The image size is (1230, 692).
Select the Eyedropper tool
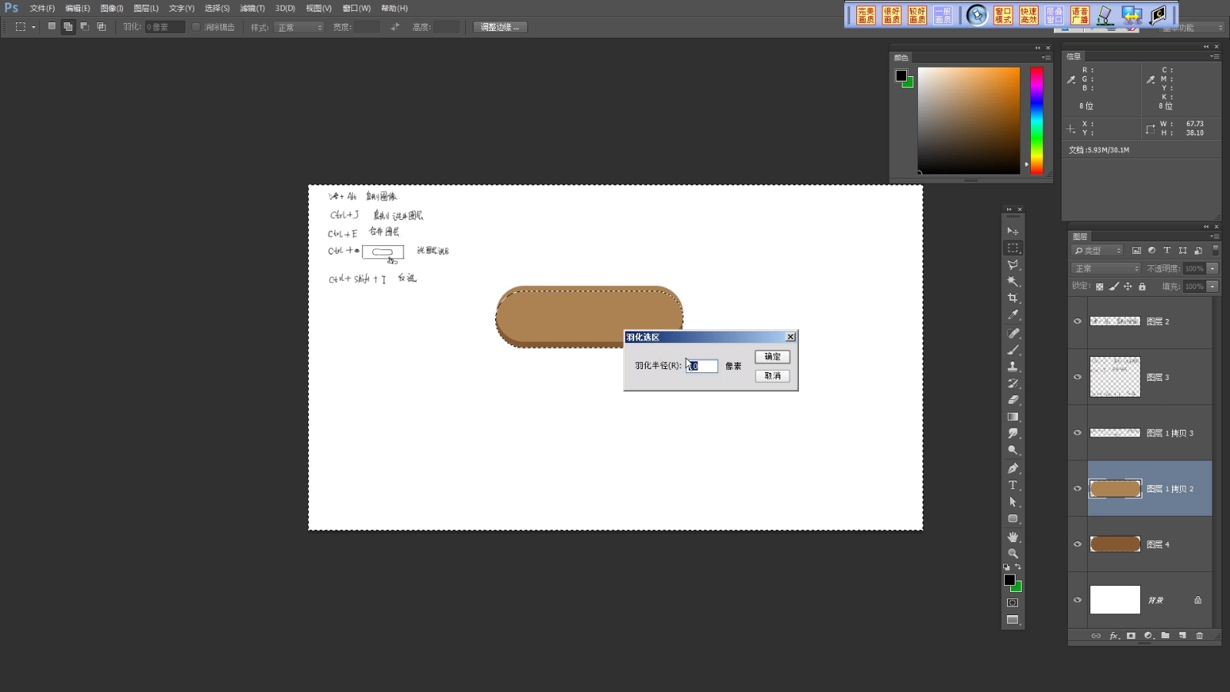point(1012,315)
